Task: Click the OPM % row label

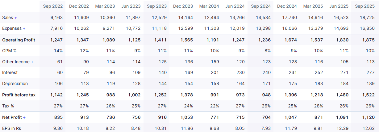Action: (10, 51)
